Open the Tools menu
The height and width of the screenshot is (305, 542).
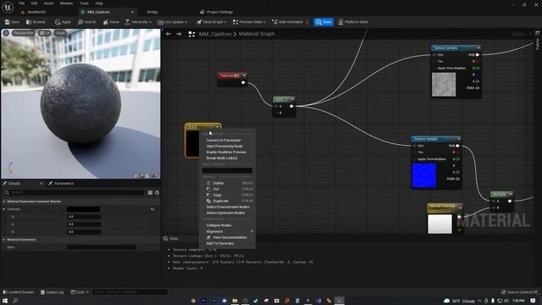(84, 3)
